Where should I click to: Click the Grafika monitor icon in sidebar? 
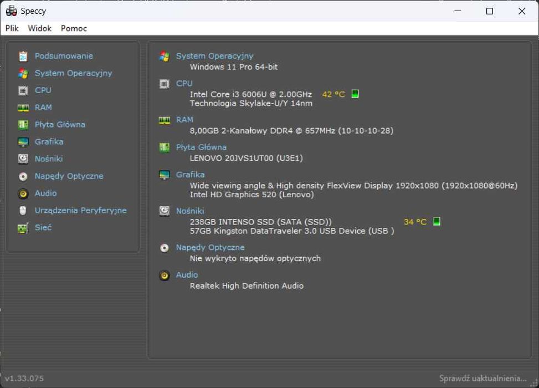23,142
